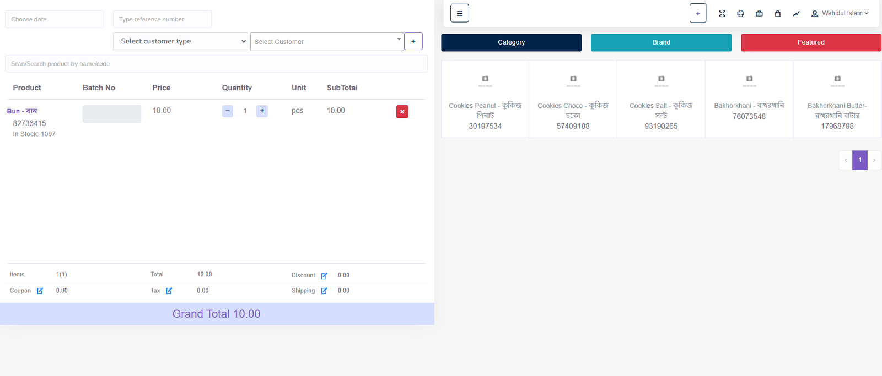The width and height of the screenshot is (882, 376).
Task: Edit the Coupon value icon
Action: tap(40, 291)
